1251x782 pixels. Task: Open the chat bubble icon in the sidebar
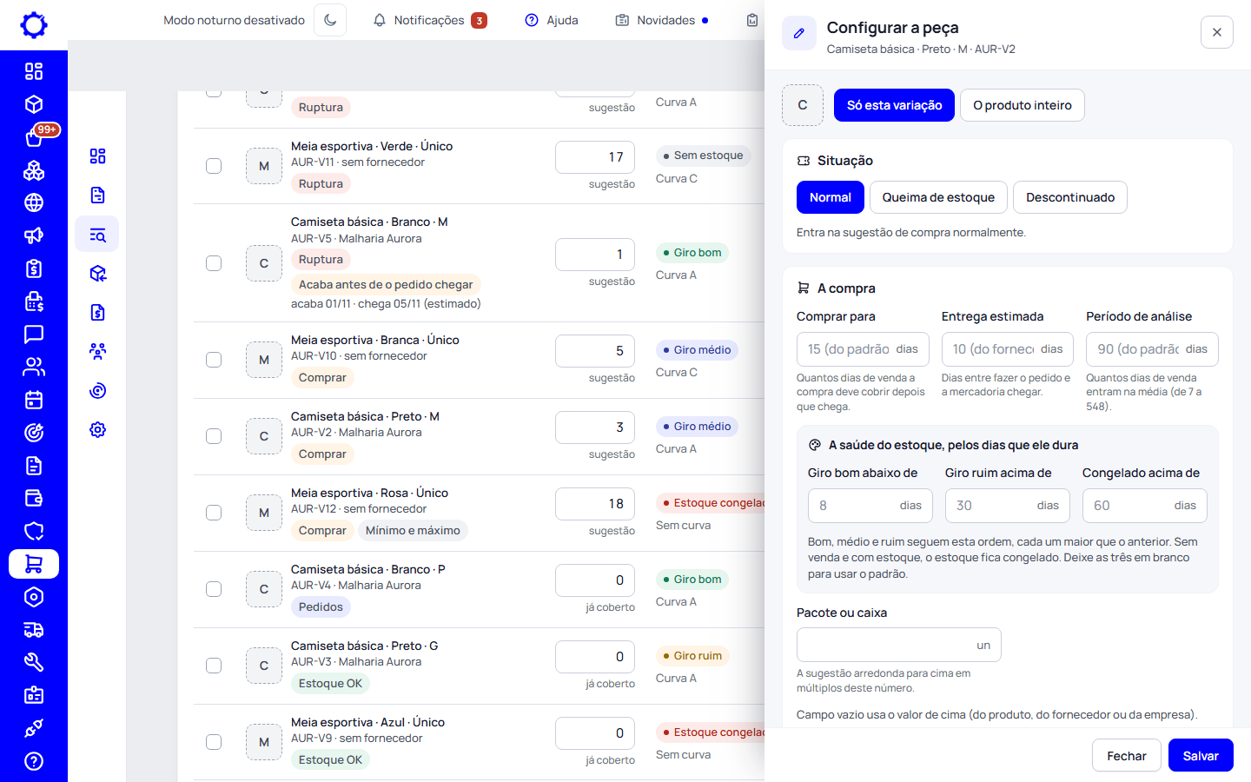[34, 334]
